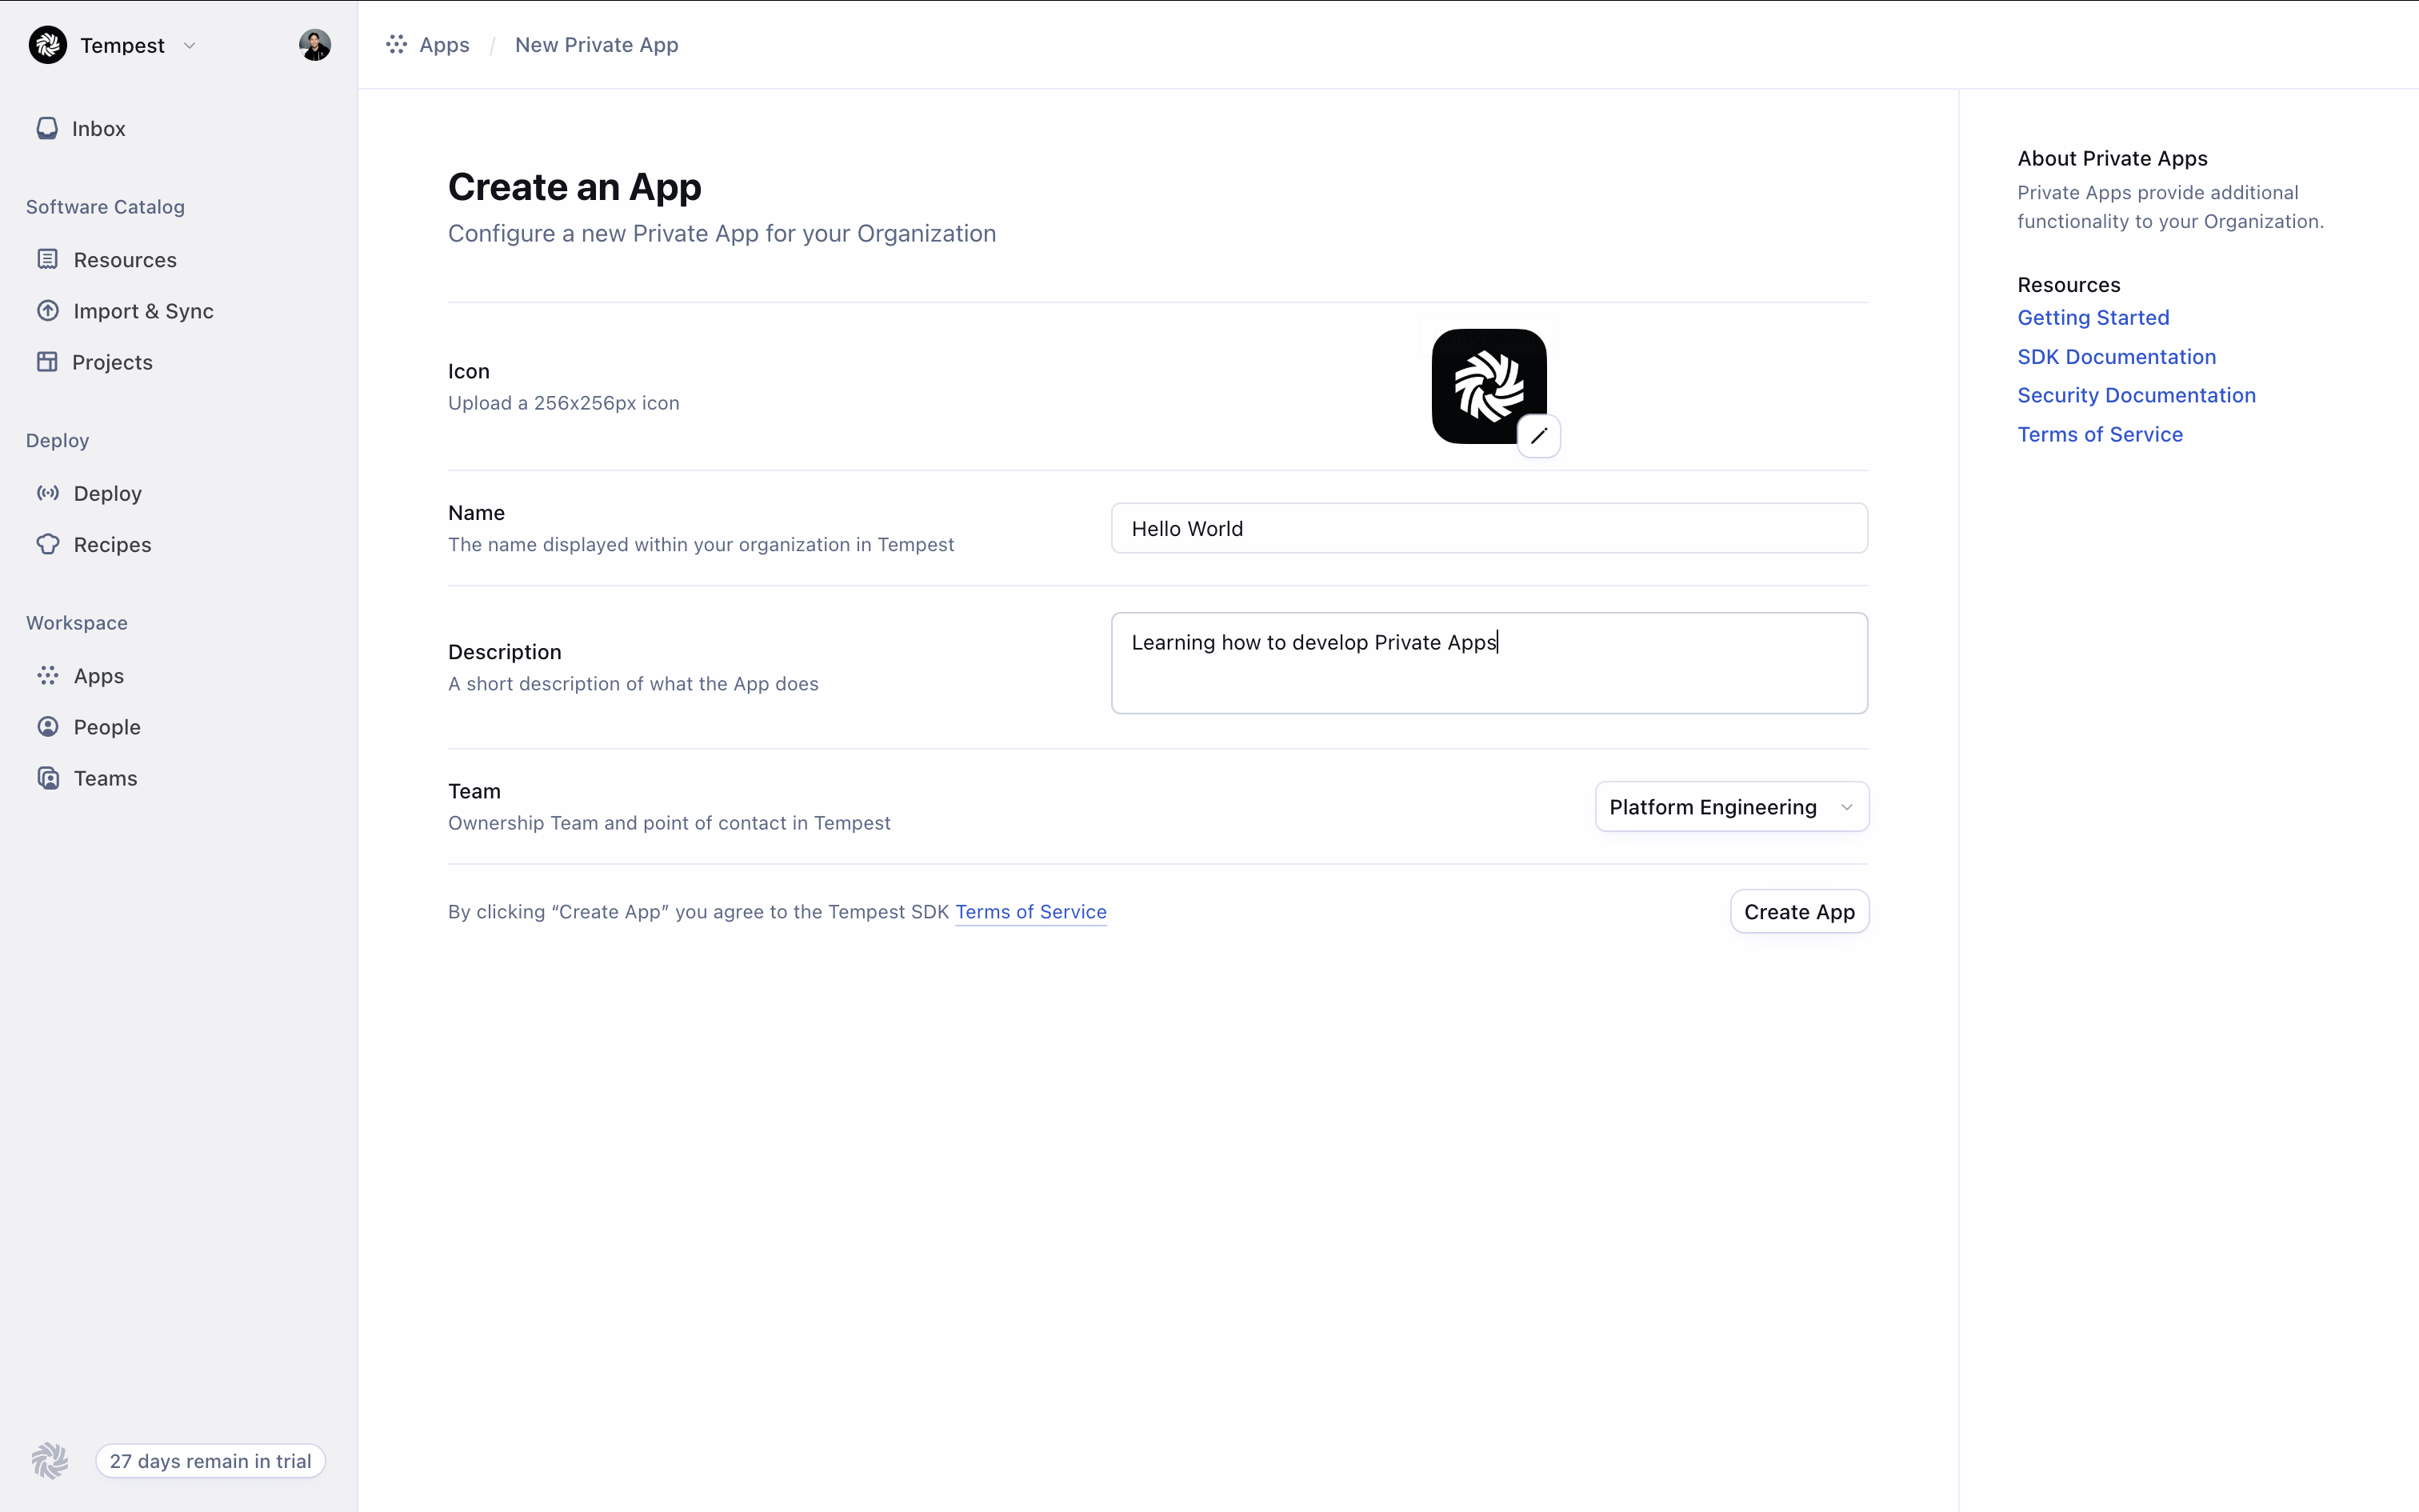Open Recipes from the sidebar
Screen dimensions: 2419x1512
click(112, 544)
